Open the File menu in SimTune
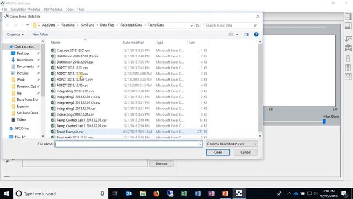The image size is (353, 199). pos(4,9)
